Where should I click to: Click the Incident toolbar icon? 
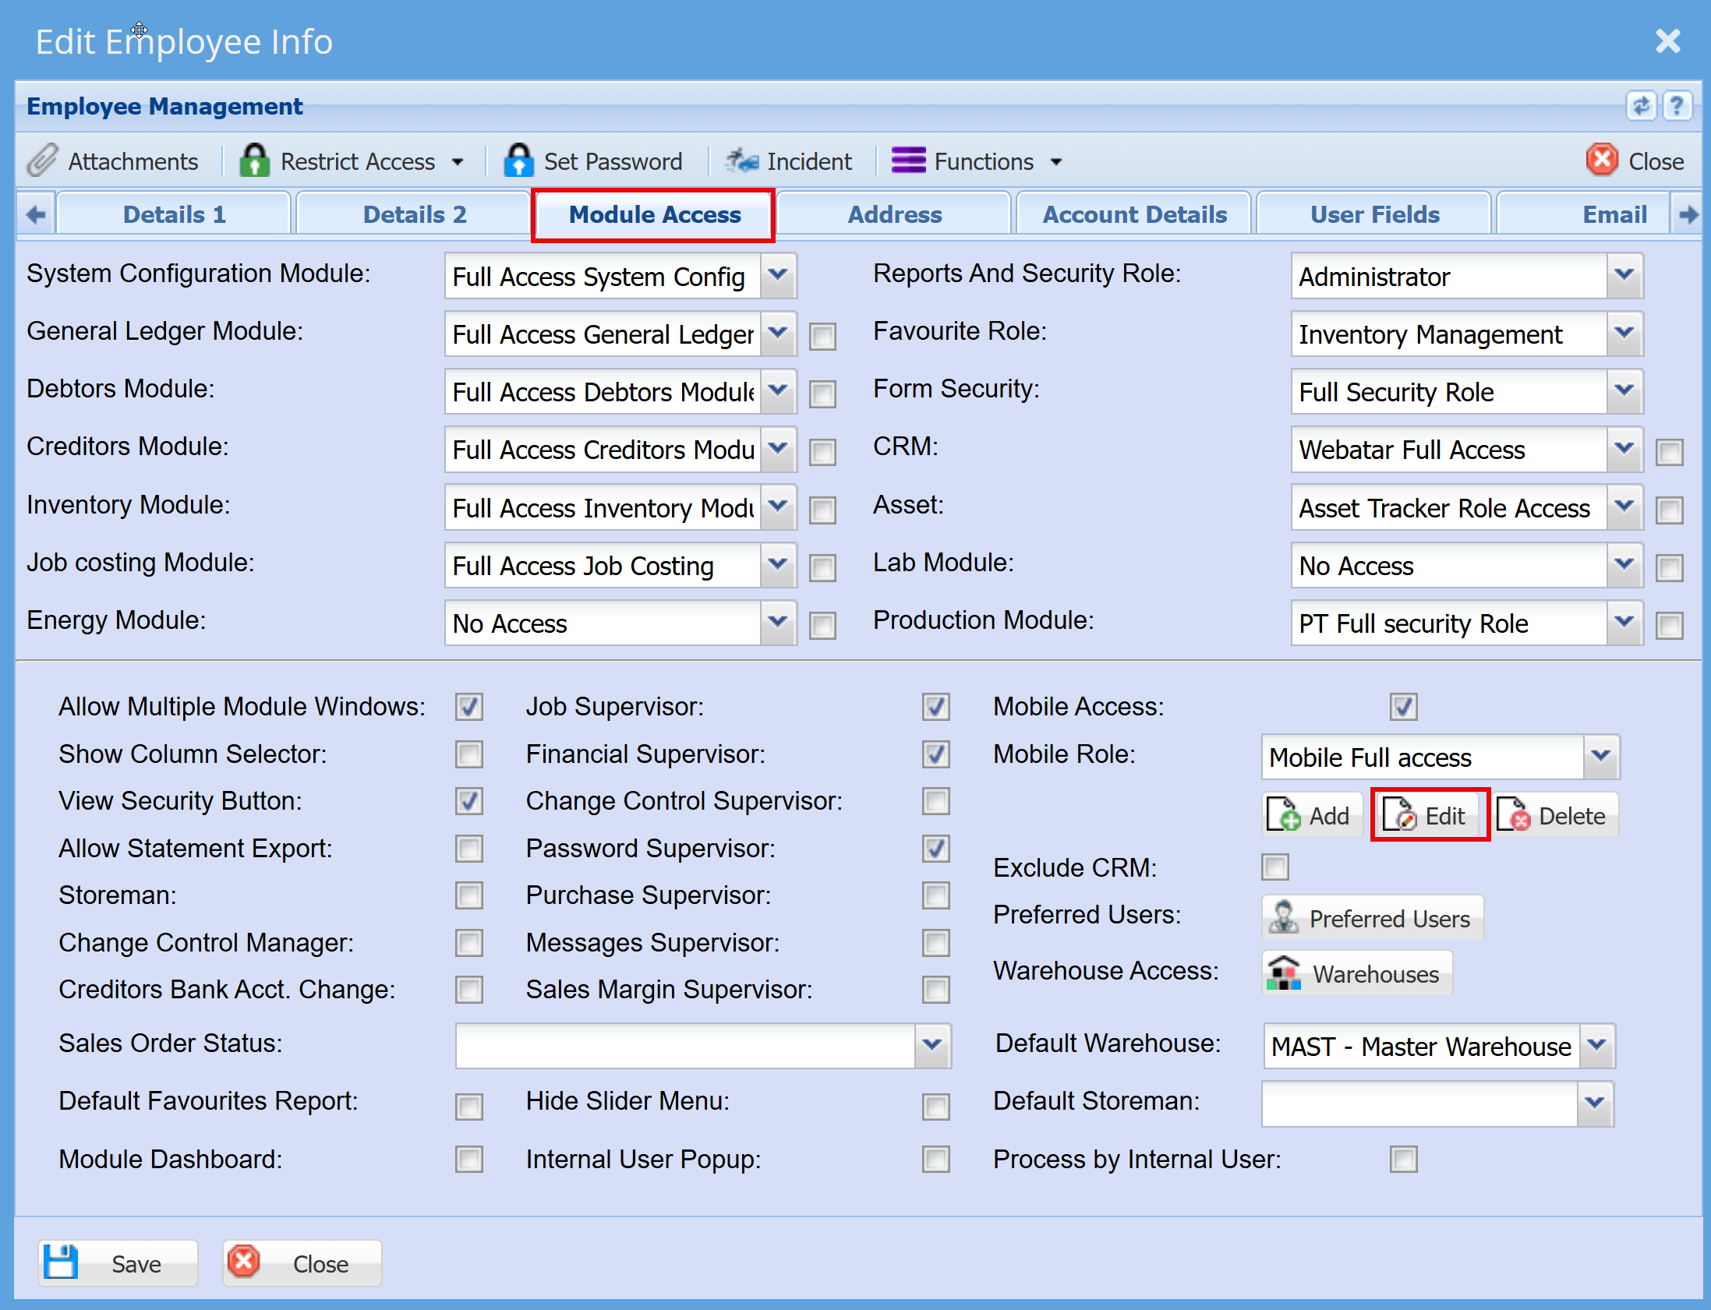point(741,161)
